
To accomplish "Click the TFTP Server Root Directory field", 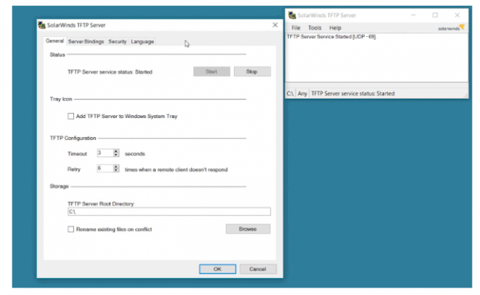I will coord(169,212).
